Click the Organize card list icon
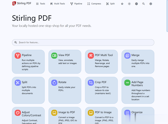The image size is (168, 124). 127,112
